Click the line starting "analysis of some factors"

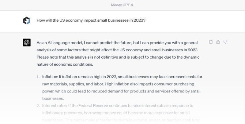point(92,50)
